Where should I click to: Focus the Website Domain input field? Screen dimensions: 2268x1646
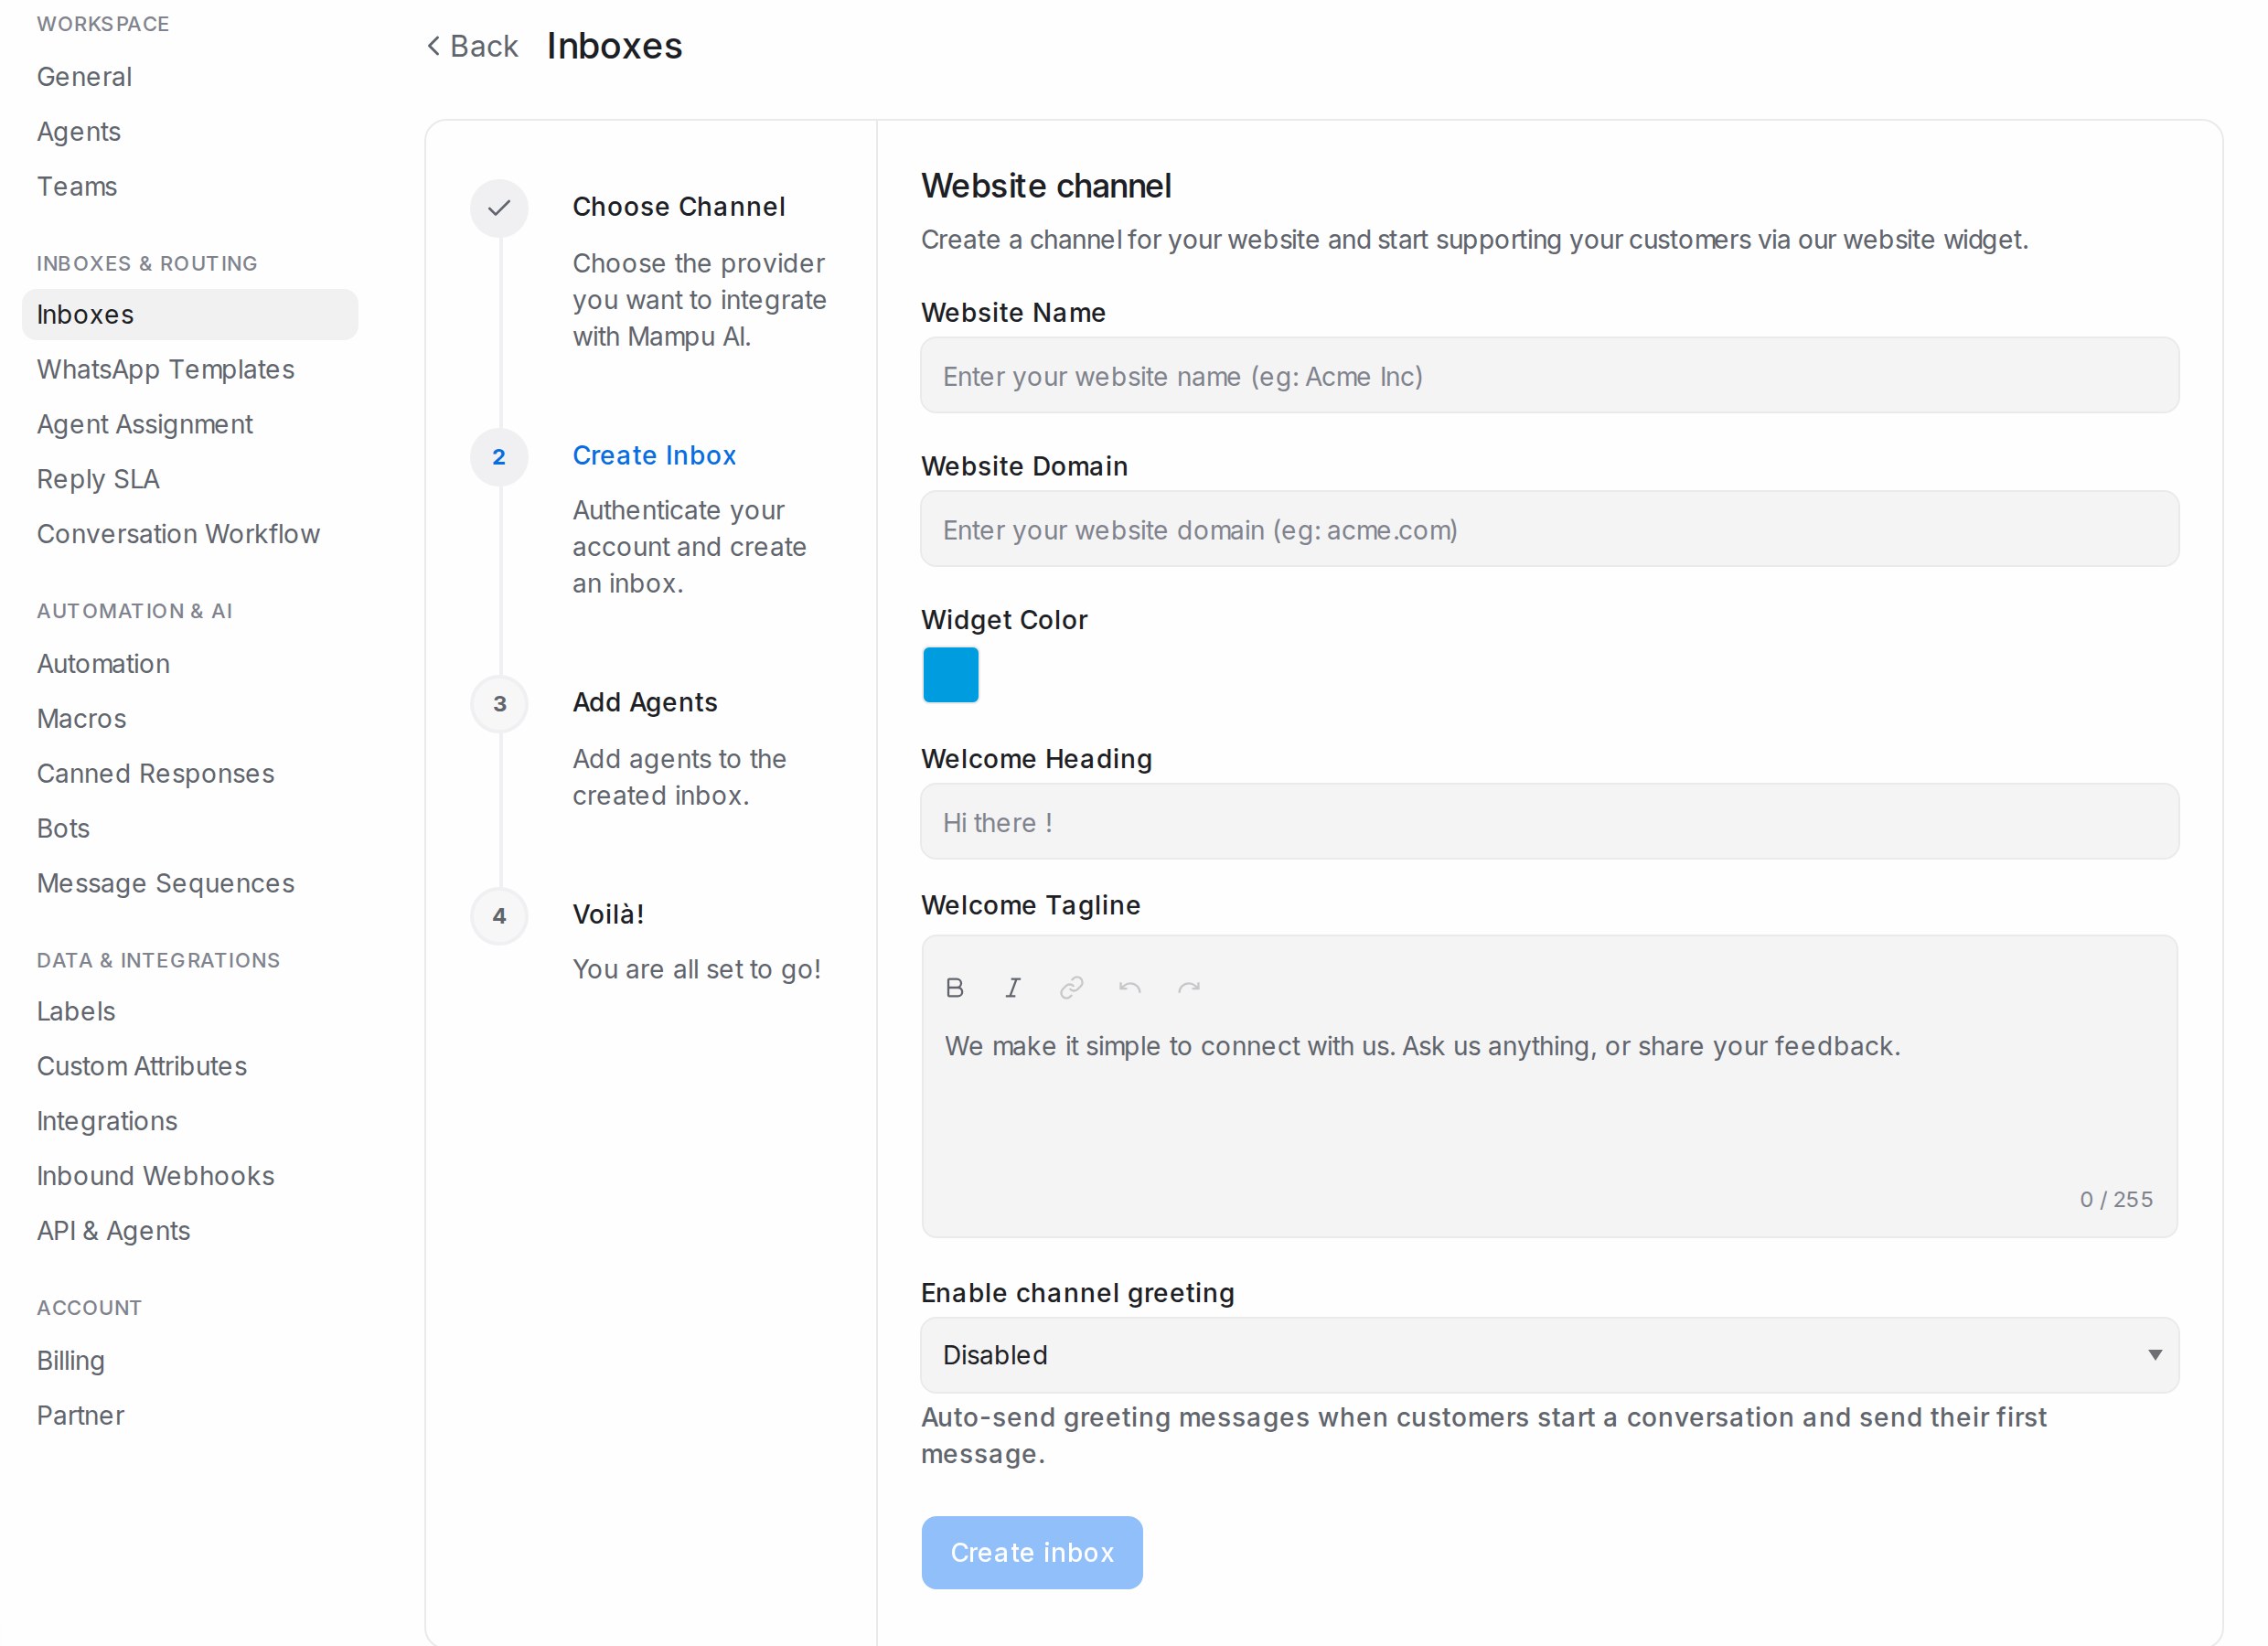pos(1549,529)
